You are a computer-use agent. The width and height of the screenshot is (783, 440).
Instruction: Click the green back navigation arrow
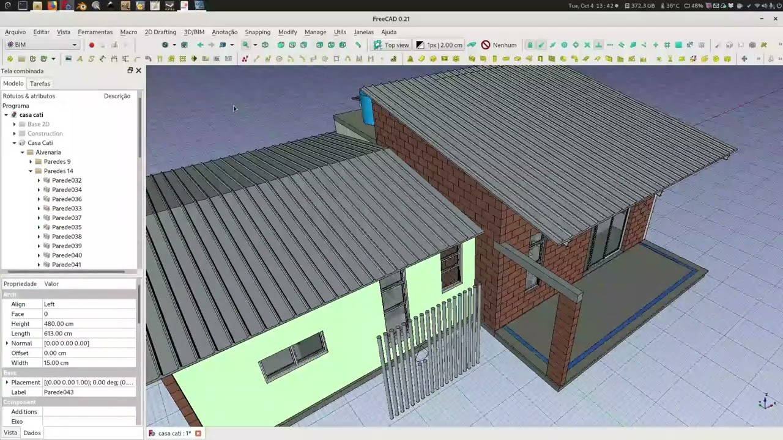tap(200, 45)
